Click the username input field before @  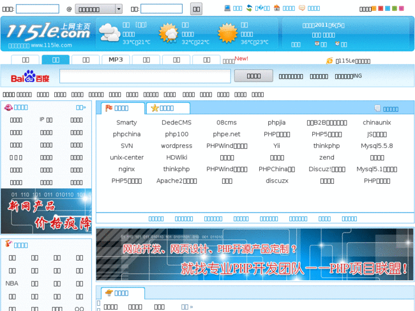click(x=38, y=9)
